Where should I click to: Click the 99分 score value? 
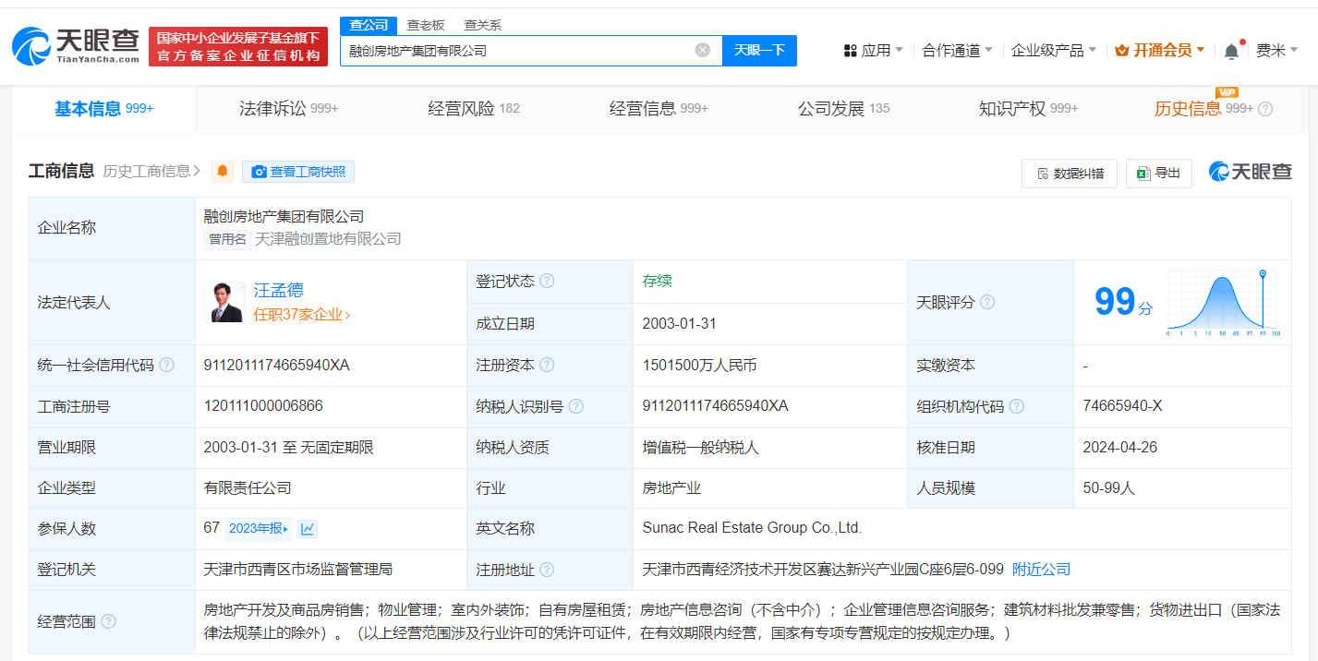tap(1123, 303)
